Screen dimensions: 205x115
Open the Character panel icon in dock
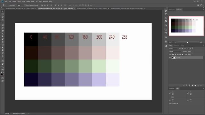[x=166, y=30]
